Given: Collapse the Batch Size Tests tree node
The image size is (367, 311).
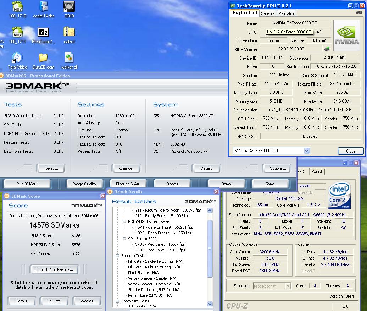Looking at the screenshot, I should (x=117, y=301).
